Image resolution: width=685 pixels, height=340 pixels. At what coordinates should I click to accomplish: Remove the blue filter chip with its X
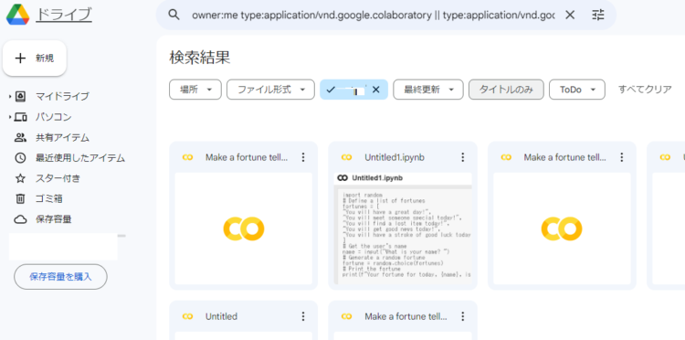[x=376, y=90]
